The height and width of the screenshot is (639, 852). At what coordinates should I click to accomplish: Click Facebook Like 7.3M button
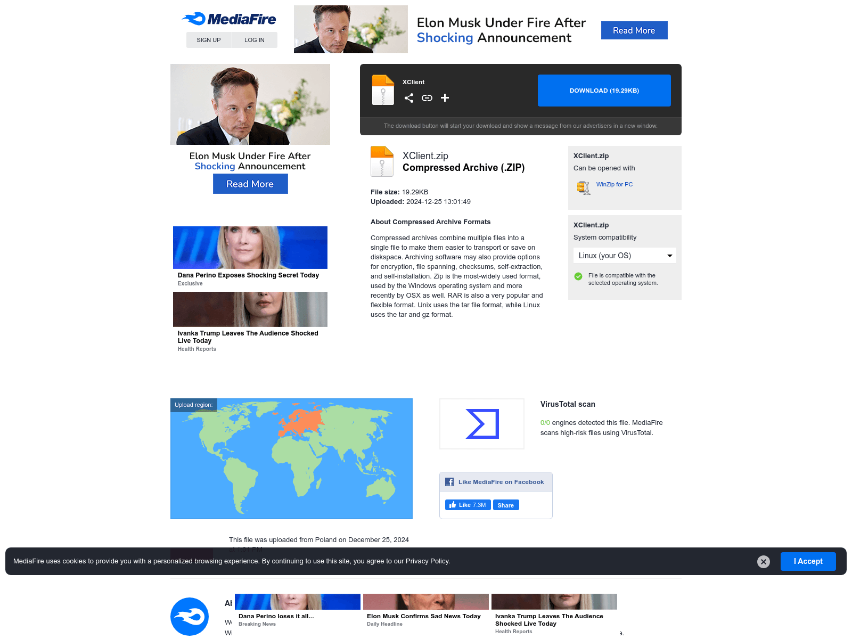click(468, 505)
